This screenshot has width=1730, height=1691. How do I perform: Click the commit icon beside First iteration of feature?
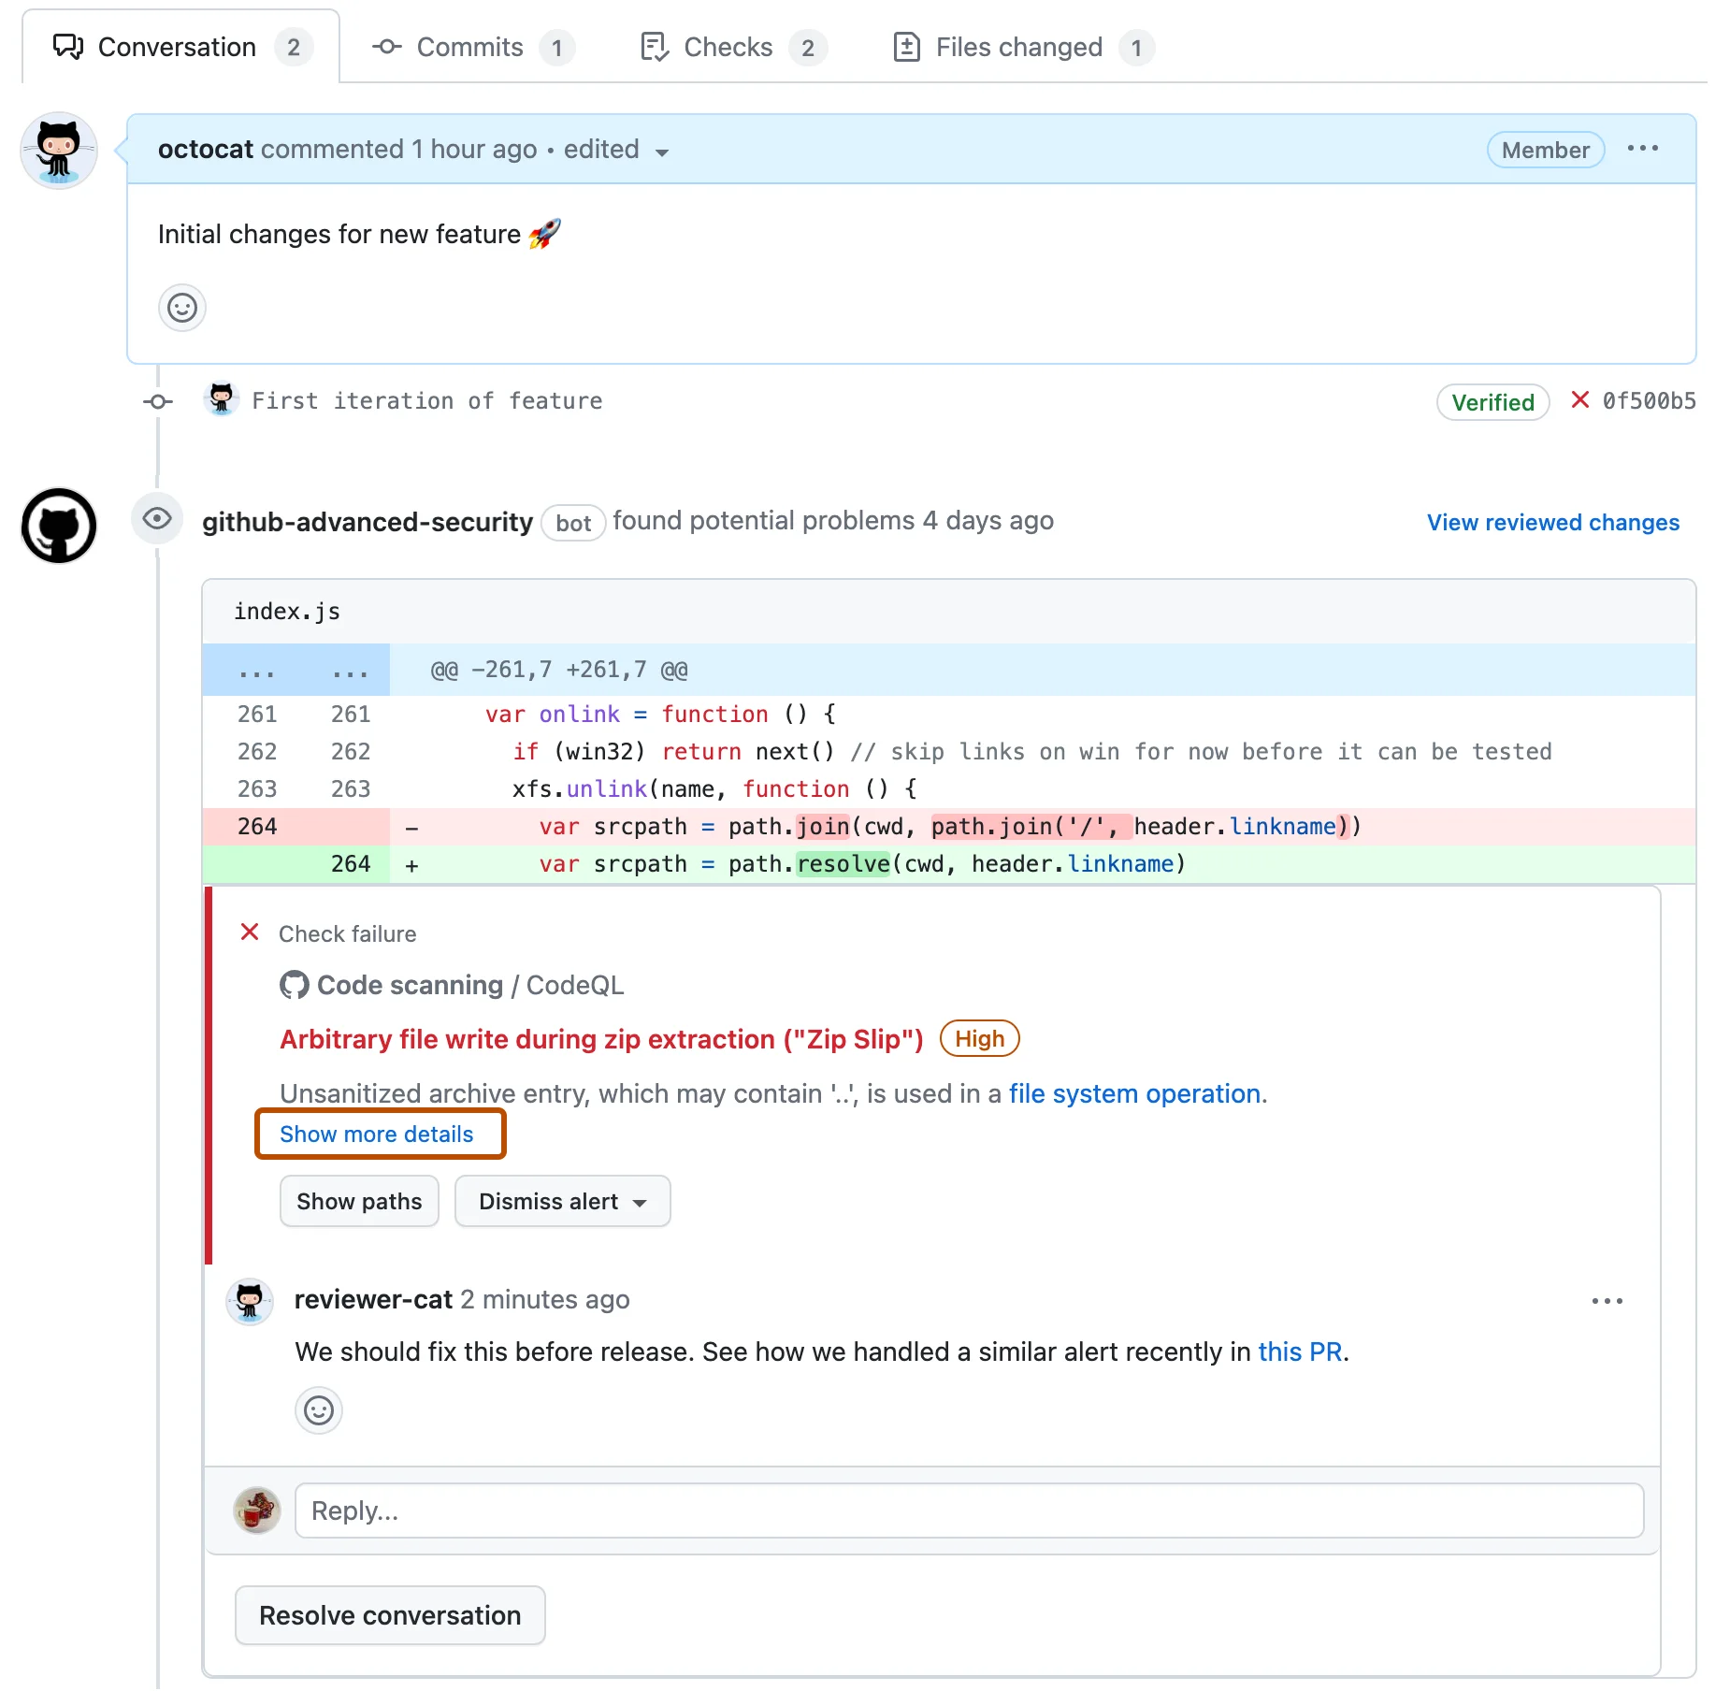157,400
